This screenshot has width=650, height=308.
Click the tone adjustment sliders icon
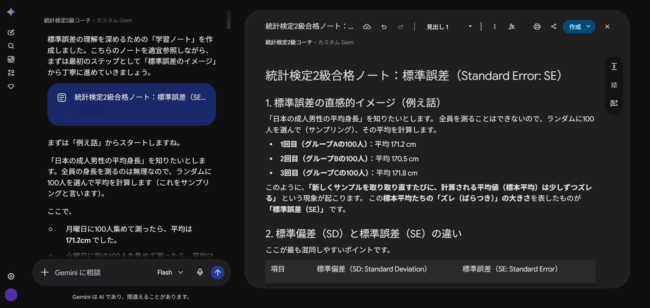[614, 85]
